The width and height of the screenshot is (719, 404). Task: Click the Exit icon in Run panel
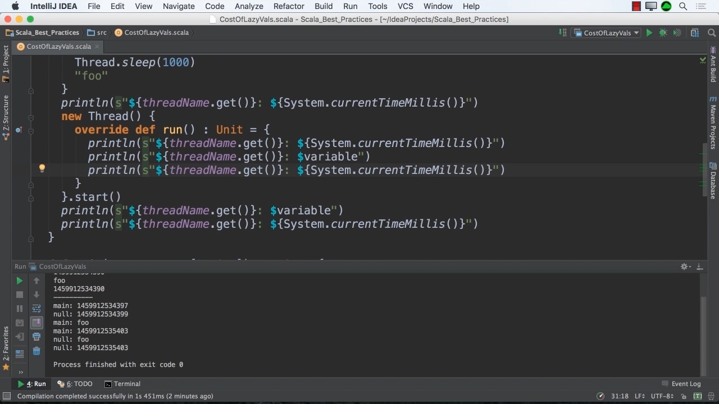20,337
